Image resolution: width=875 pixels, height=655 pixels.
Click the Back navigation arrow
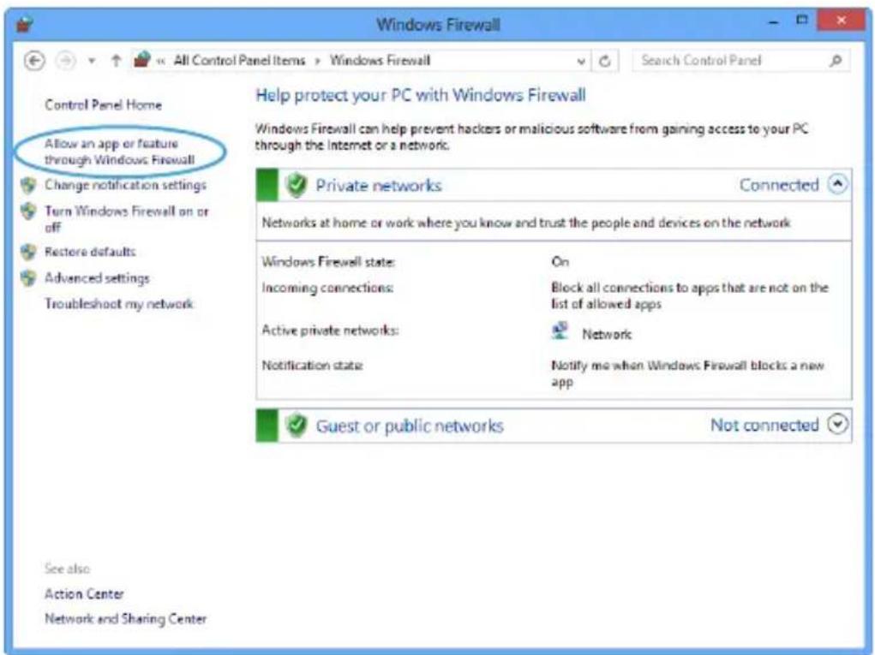pos(34,60)
